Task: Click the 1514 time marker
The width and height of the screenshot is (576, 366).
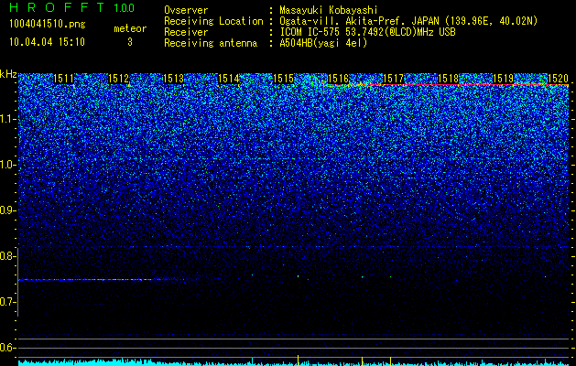Action: 229,79
